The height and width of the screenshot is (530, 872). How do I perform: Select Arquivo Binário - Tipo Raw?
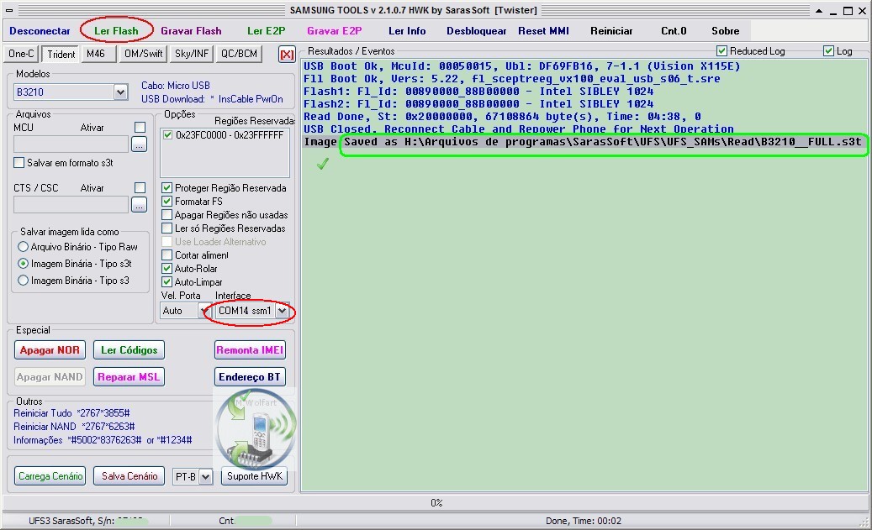click(x=24, y=247)
